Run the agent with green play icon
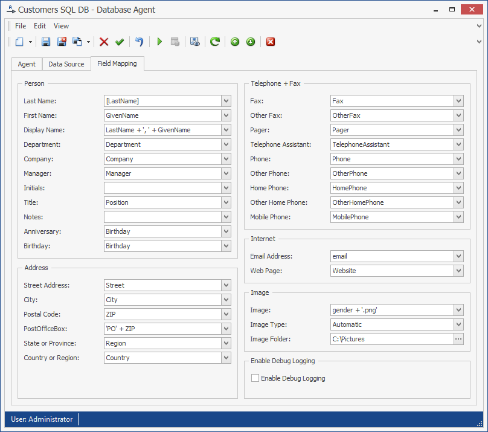This screenshot has width=488, height=432. click(x=159, y=42)
